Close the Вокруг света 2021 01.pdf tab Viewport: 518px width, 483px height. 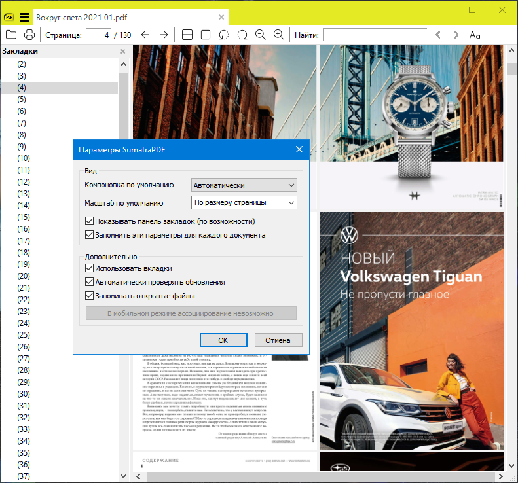[x=221, y=17]
